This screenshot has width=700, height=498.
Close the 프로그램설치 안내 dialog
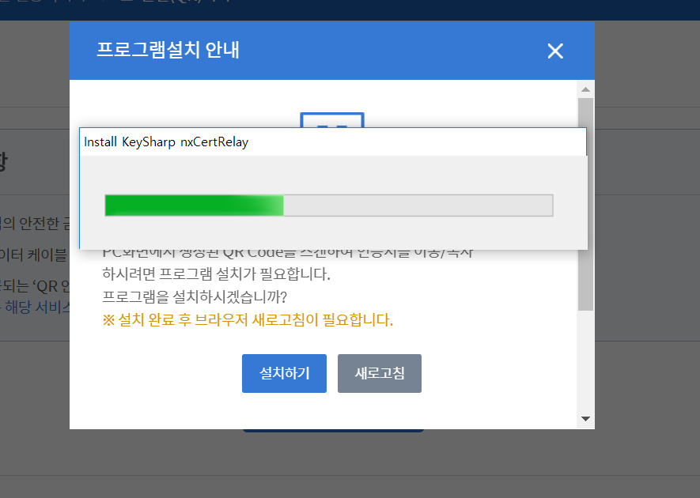click(555, 51)
